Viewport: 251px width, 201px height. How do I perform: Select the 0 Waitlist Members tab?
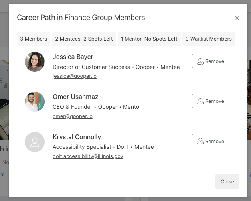[x=208, y=39]
